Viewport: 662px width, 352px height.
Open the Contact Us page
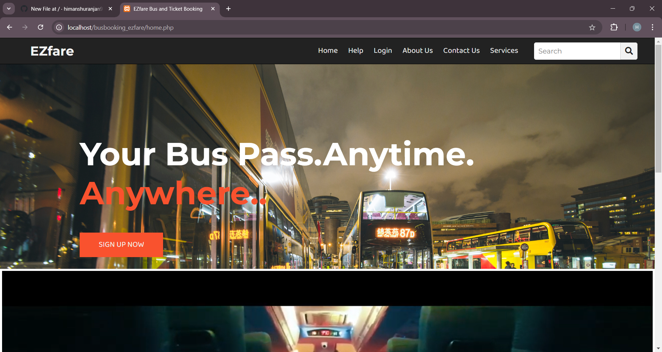coord(461,51)
